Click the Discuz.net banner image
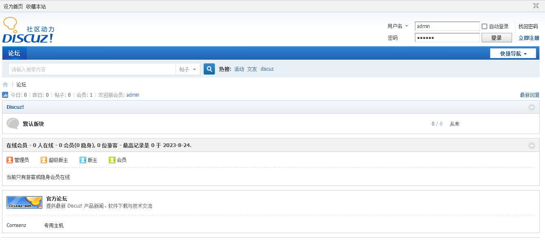 point(24,202)
